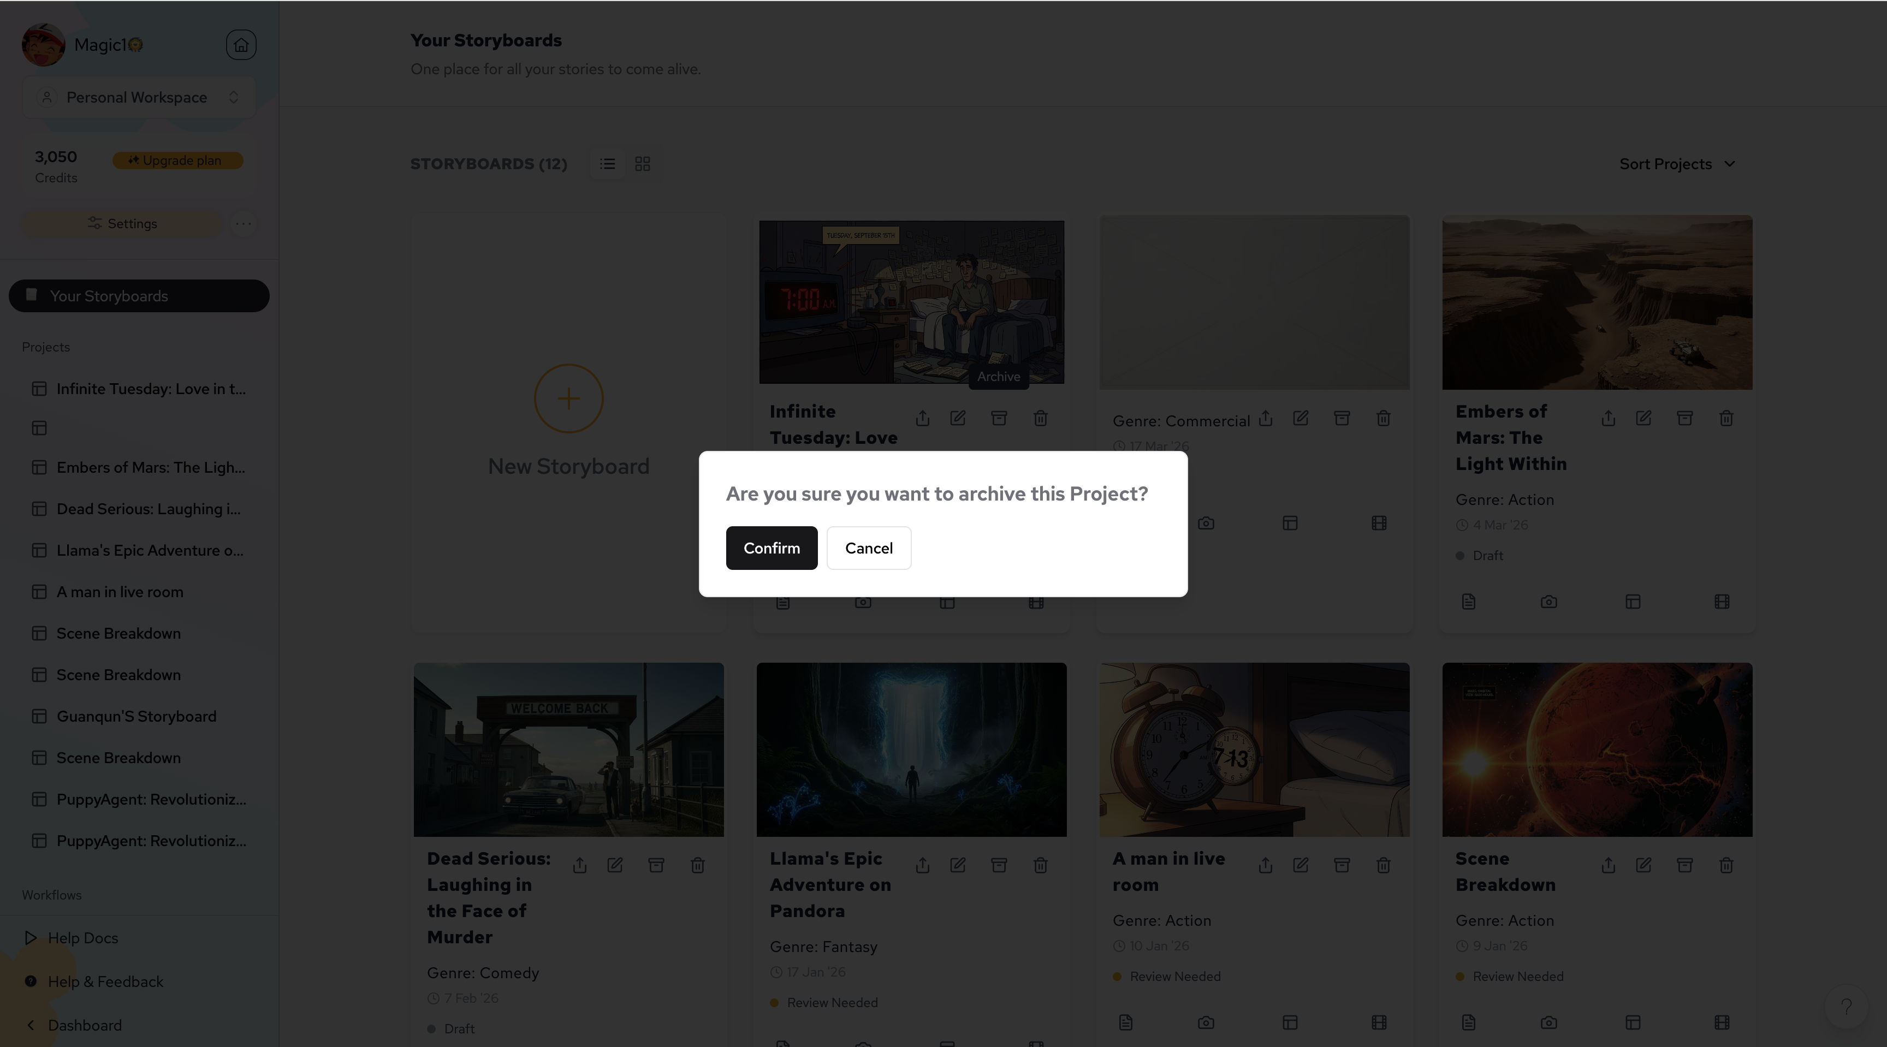Screen dimensions: 1887x1047
Task: Cancel the archive dialog
Action: coord(868,548)
